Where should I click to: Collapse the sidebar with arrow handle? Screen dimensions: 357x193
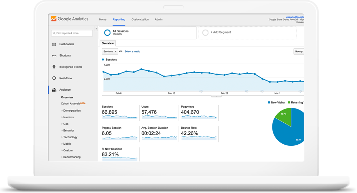96,28
